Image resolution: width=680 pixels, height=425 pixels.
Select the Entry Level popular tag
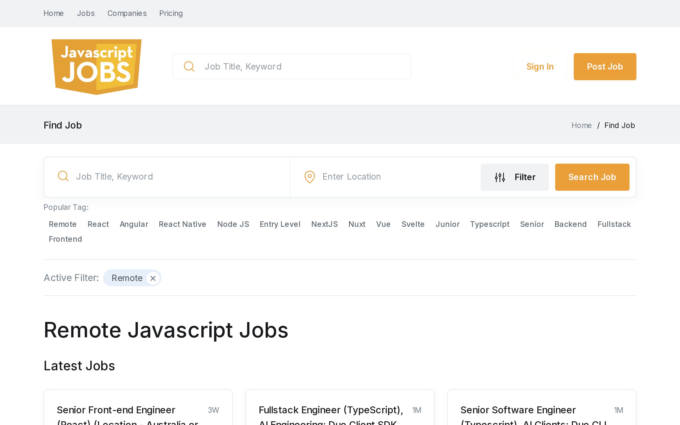(280, 224)
